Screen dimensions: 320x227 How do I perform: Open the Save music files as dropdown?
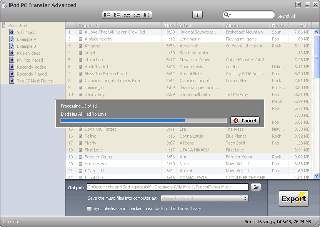click(205, 198)
